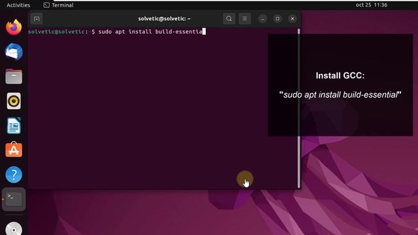Launch Thunderbird mail from the dock
Image resolution: width=418 pixels, height=235 pixels.
click(x=14, y=52)
